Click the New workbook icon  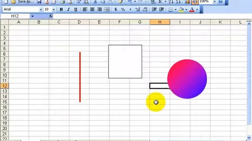click(x=6, y=2)
